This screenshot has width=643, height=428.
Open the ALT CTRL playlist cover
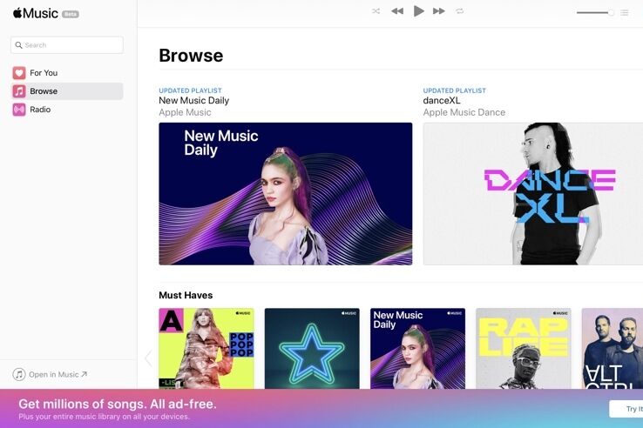[613, 349]
